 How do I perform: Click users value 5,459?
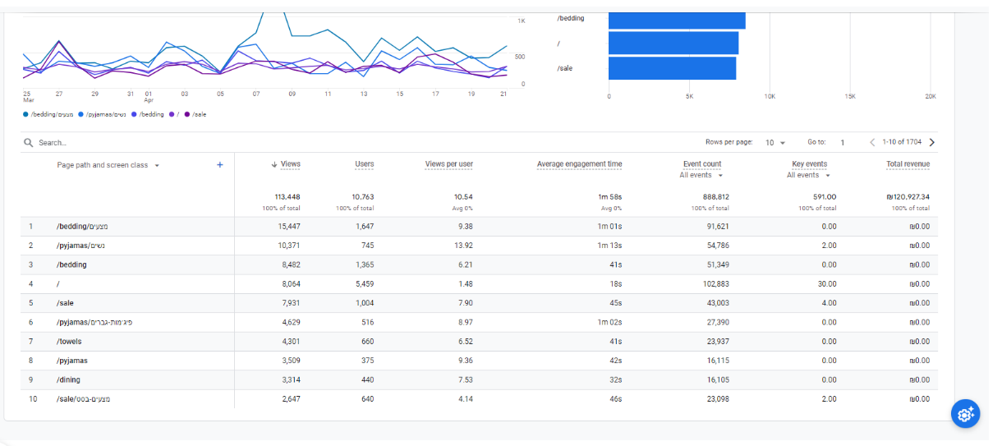click(365, 284)
